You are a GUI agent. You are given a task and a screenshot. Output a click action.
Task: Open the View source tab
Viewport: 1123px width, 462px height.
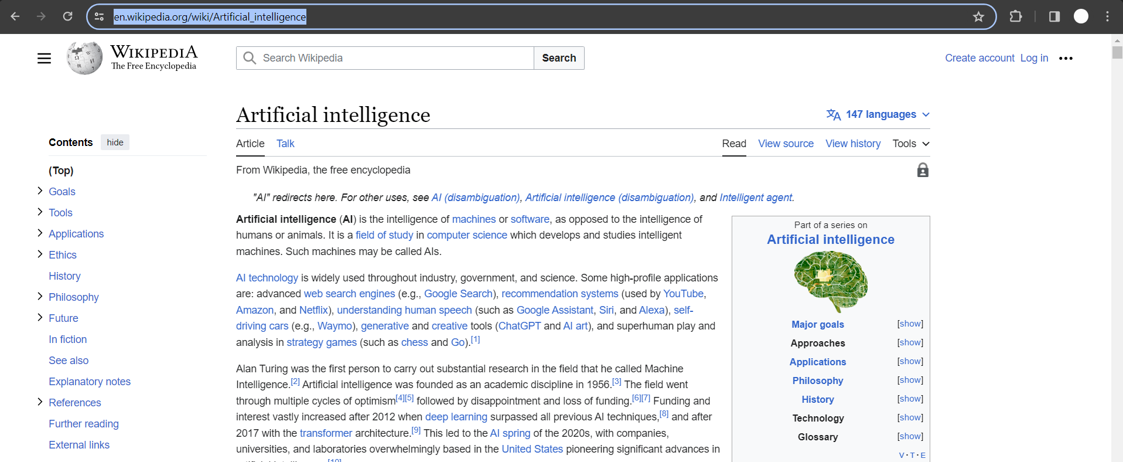click(x=786, y=144)
